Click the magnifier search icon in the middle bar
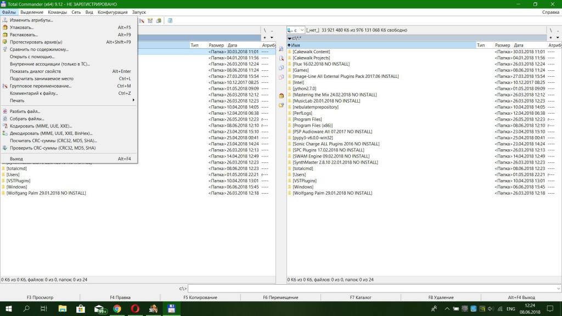The image size is (562, 316). (x=281, y=58)
